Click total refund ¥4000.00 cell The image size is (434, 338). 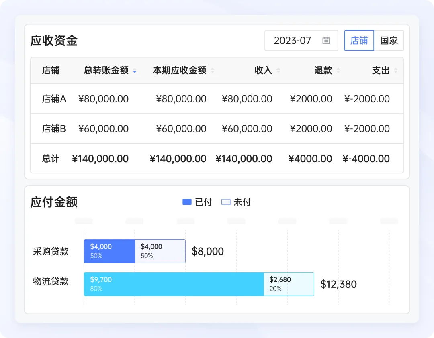[x=310, y=159]
